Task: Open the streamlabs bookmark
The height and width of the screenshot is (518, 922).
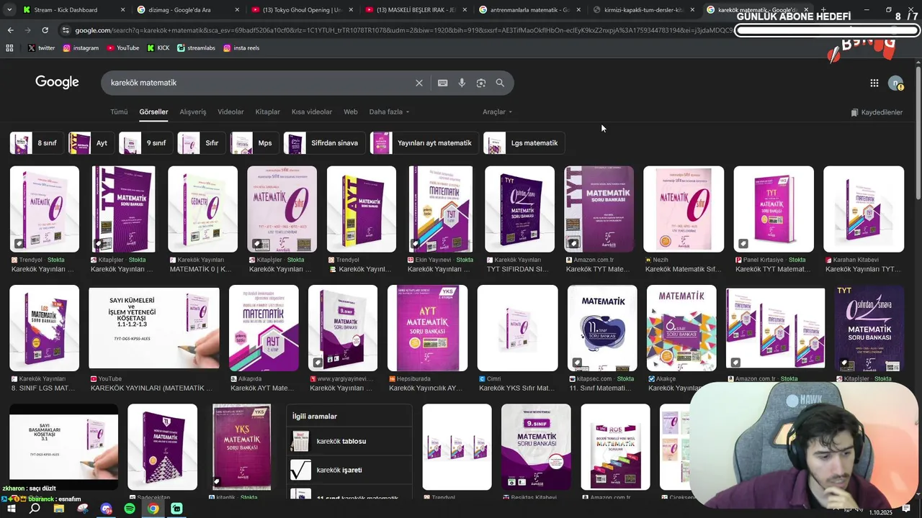Action: click(197, 47)
